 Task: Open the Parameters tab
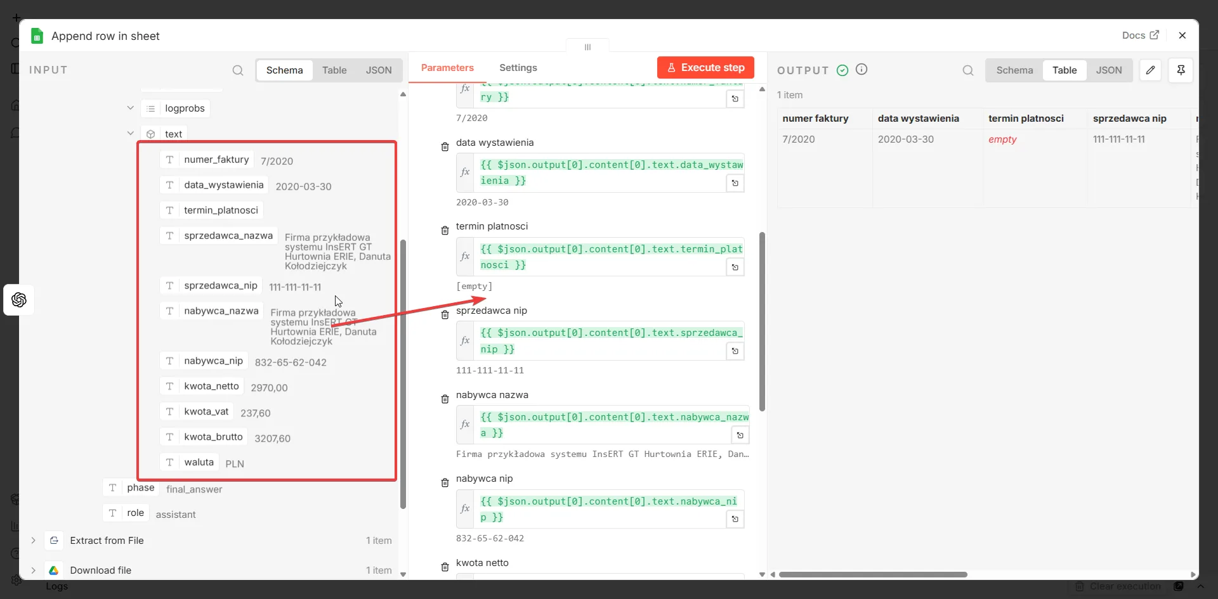coord(447,68)
